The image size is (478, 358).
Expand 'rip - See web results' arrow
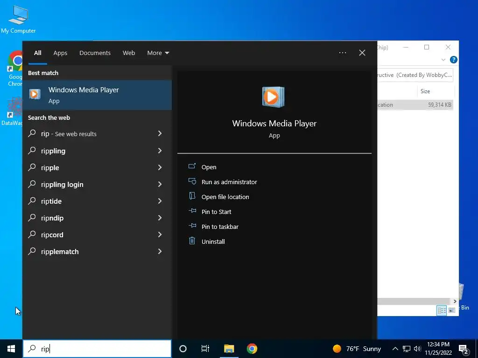tap(160, 133)
